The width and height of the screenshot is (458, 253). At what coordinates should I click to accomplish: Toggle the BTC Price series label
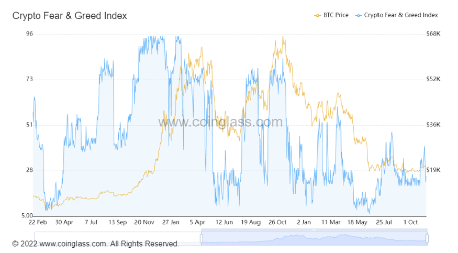336,15
